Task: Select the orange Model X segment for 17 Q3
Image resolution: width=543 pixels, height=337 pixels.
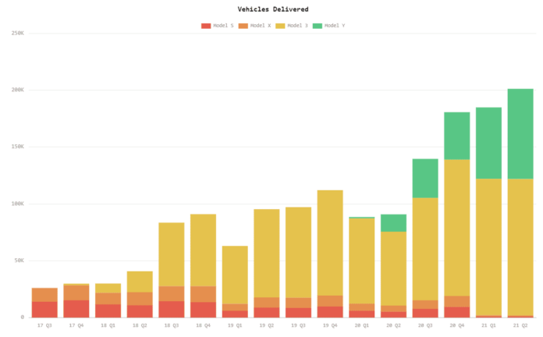Action: (44, 295)
